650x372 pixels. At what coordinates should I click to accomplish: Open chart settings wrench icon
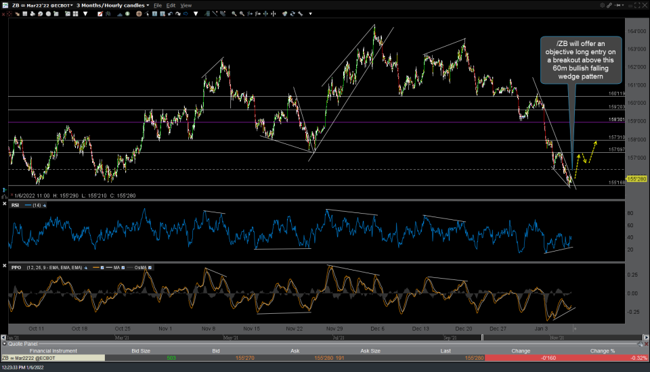pos(300,14)
